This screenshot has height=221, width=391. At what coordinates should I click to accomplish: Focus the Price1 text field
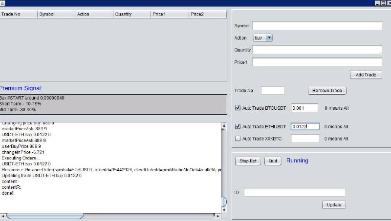(x=317, y=62)
